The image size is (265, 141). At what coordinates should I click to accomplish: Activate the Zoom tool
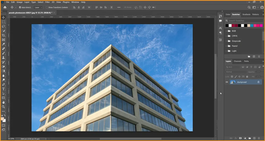point(3,107)
